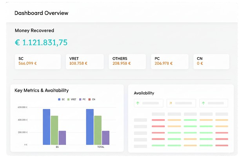Click the first green up-arrow availability icon
Image resolution: width=240 pixels, height=160 pixels.
138,103
